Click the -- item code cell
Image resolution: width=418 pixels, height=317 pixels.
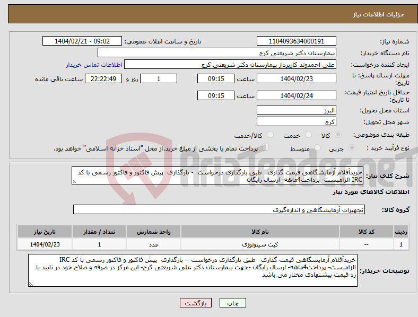(367, 244)
